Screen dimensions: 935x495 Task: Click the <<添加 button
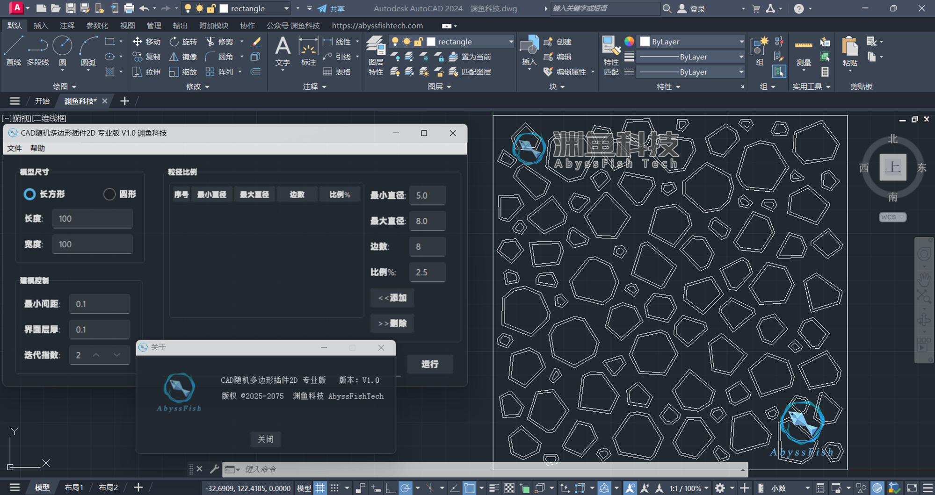pyautogui.click(x=392, y=298)
